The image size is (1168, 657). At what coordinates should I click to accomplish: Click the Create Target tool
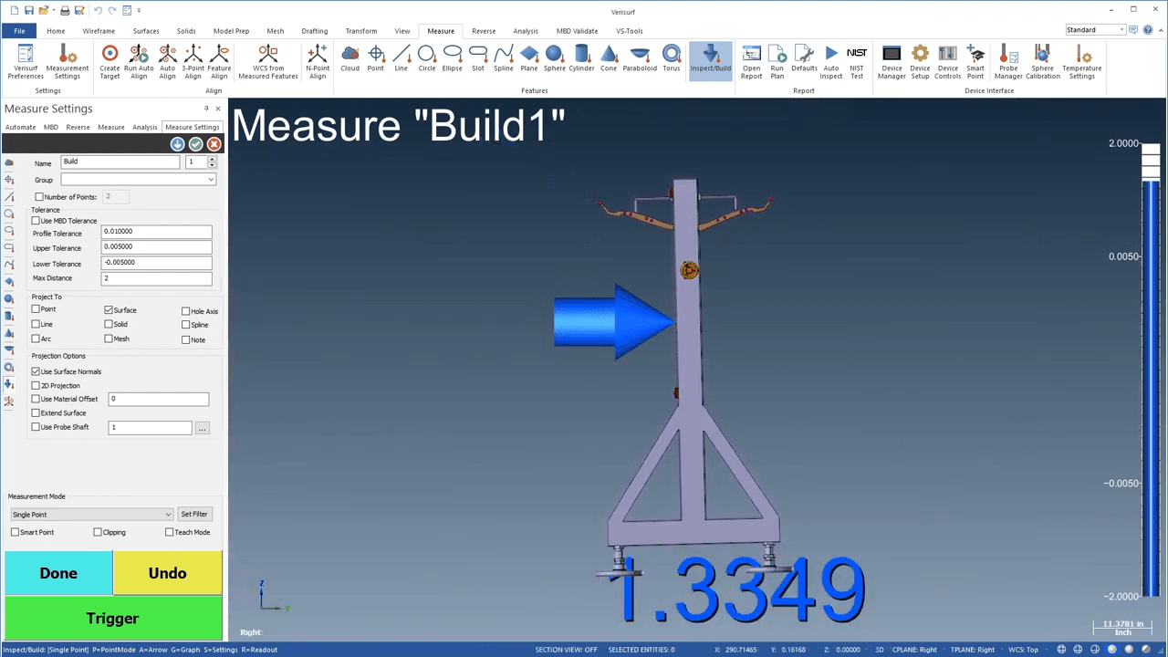click(x=109, y=61)
